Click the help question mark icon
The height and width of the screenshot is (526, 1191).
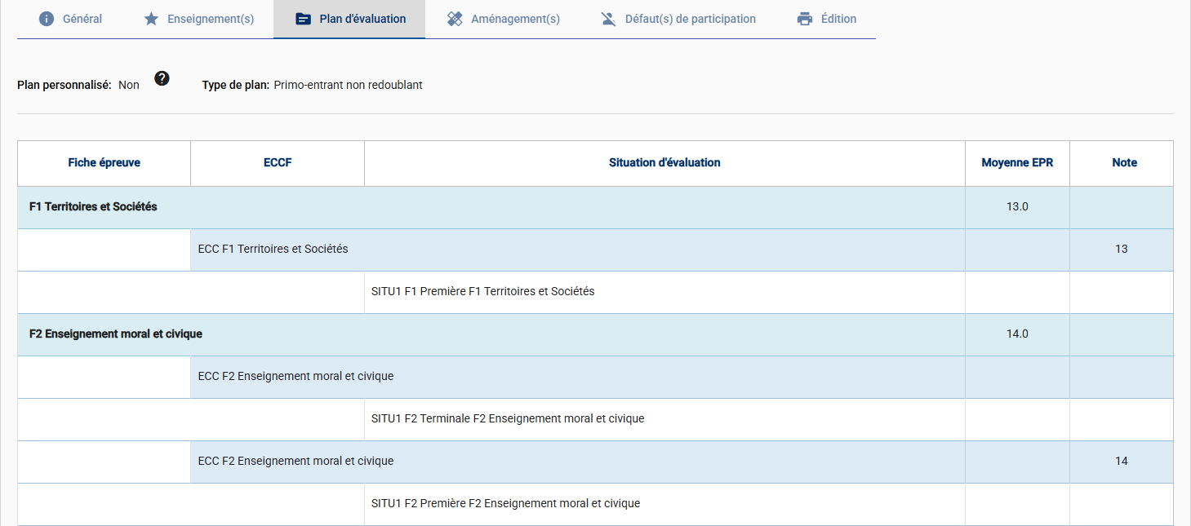click(162, 78)
